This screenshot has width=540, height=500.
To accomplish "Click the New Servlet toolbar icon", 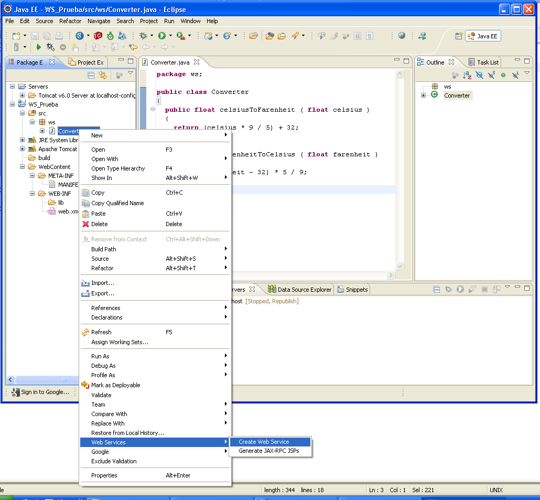I will tap(227, 36).
